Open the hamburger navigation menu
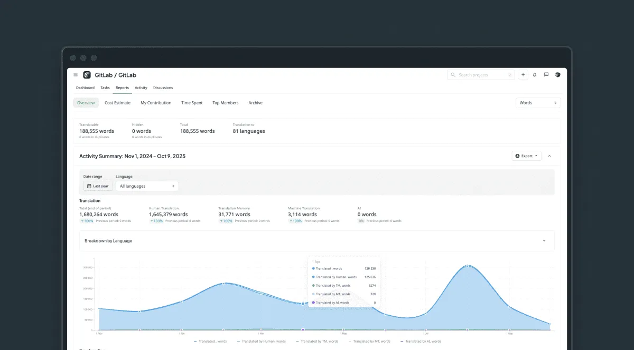 76,75
